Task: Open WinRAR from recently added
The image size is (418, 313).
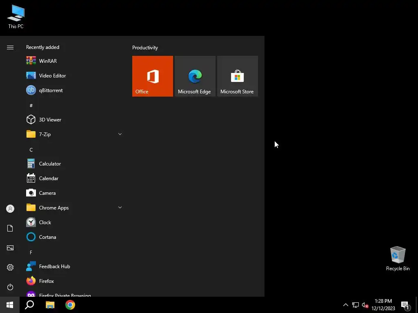Action: pyautogui.click(x=74, y=61)
